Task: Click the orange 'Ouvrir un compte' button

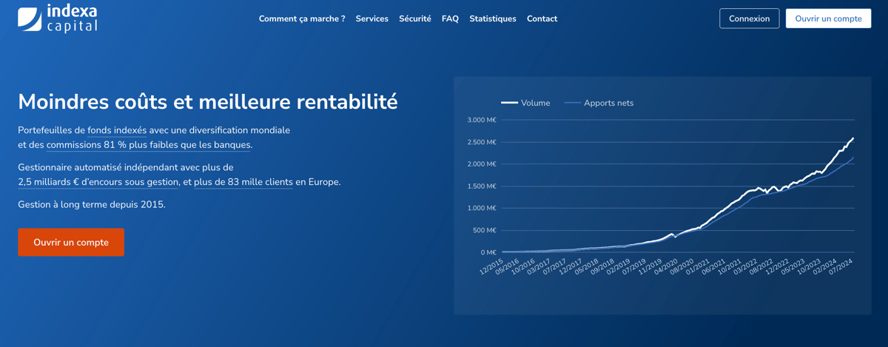Action: 71,243
